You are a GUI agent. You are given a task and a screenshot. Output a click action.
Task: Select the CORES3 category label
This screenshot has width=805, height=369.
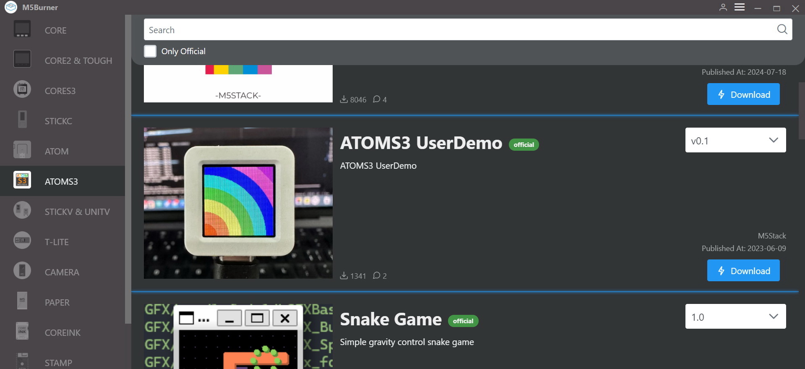click(60, 91)
